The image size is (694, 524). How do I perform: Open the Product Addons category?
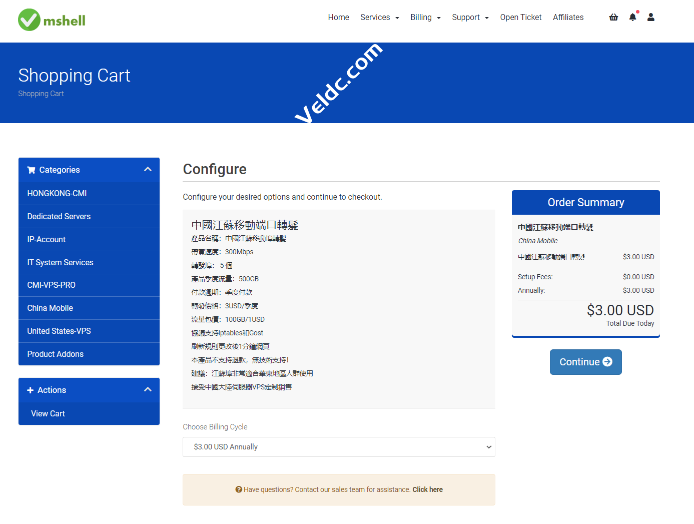[x=56, y=354]
